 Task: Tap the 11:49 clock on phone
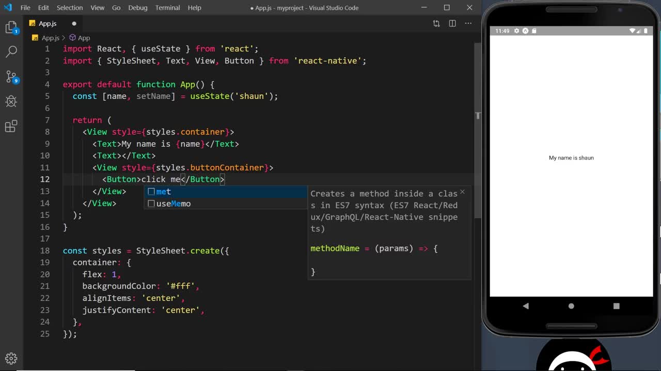[x=502, y=31]
